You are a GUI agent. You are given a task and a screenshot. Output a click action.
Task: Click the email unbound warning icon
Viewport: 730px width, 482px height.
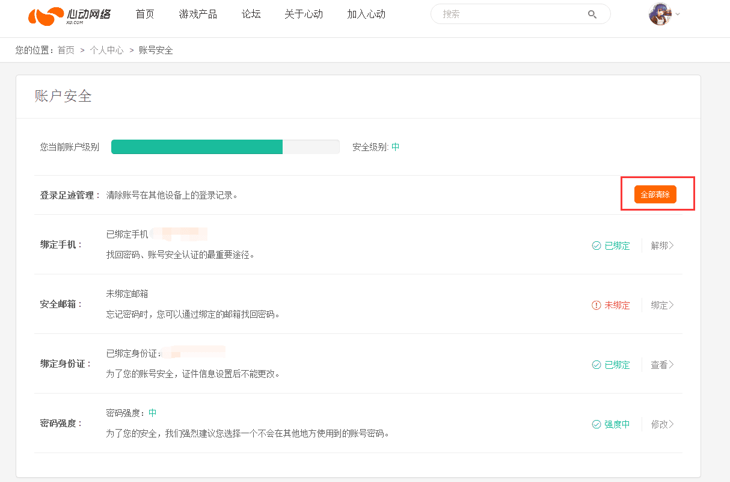(597, 305)
